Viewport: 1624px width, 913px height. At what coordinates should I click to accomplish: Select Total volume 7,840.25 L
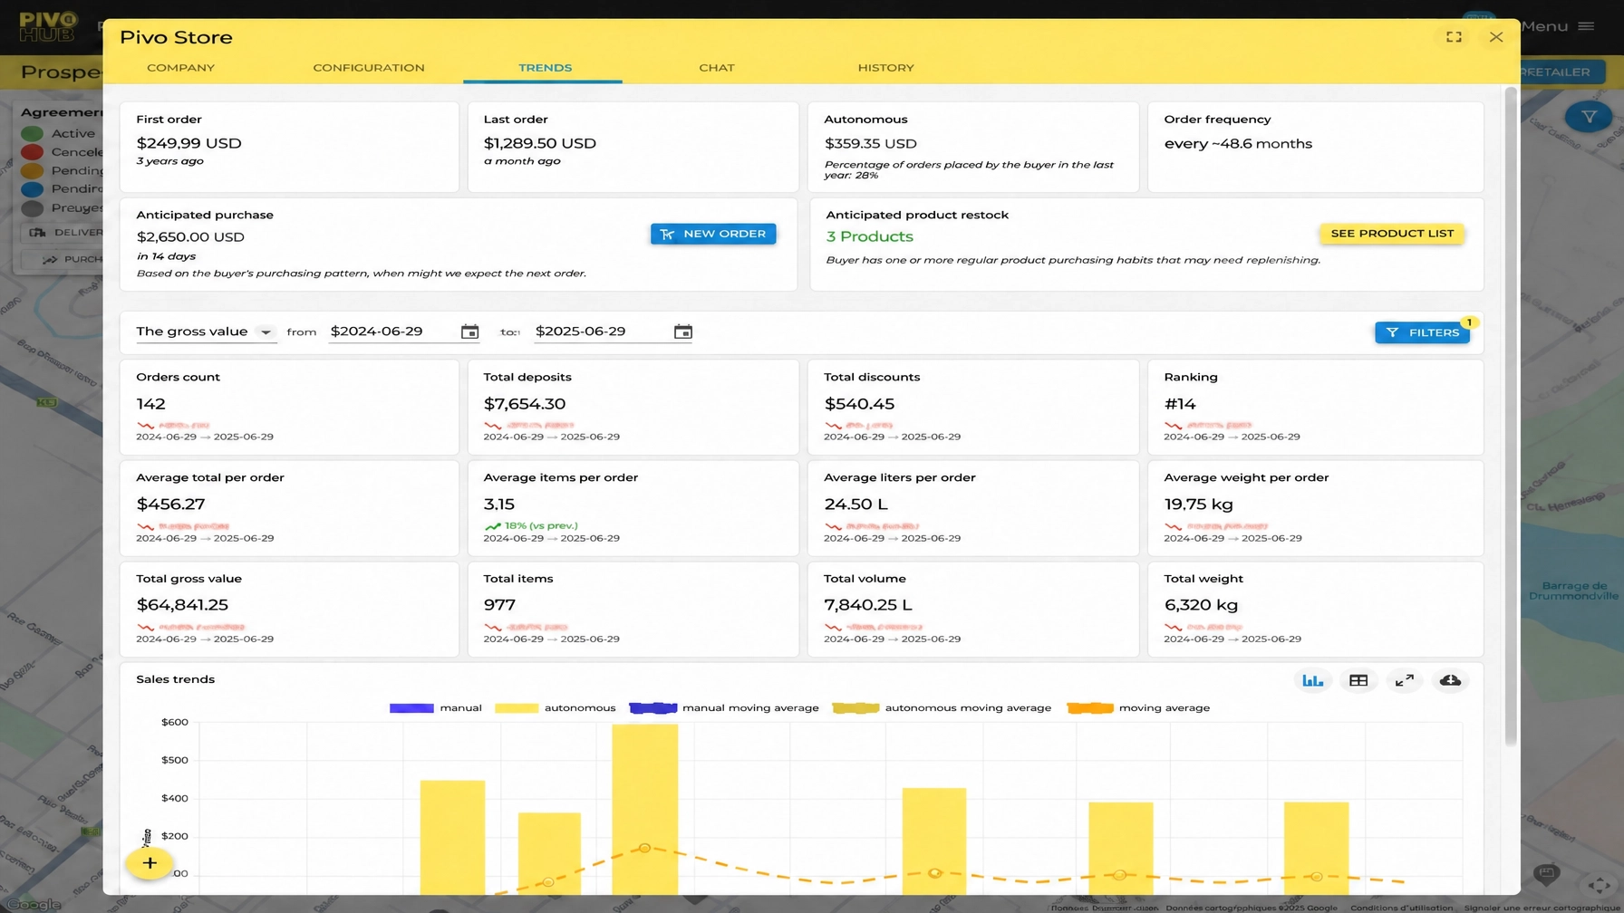pos(868,605)
